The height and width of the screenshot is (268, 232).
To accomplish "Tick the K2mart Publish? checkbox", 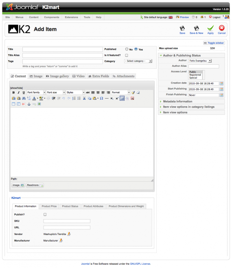I will 45,214.
